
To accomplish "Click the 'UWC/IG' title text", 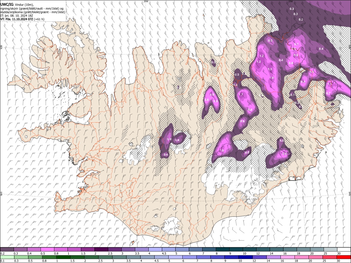I will (7, 5).
